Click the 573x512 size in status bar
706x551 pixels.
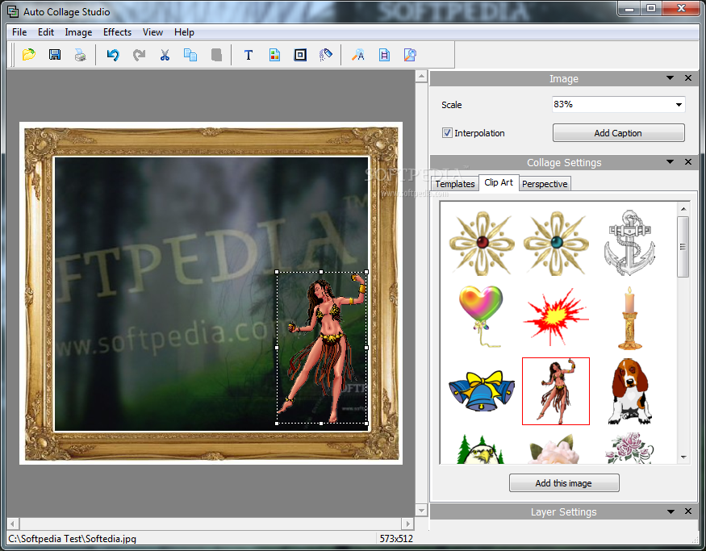(396, 538)
